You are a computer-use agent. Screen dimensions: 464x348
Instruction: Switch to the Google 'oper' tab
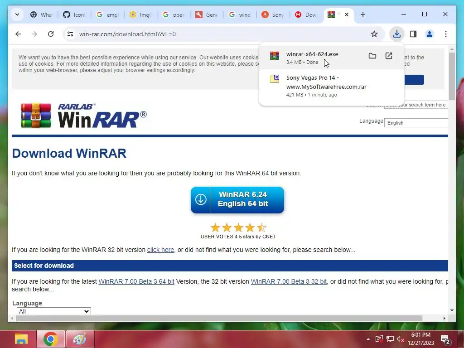coord(174,14)
